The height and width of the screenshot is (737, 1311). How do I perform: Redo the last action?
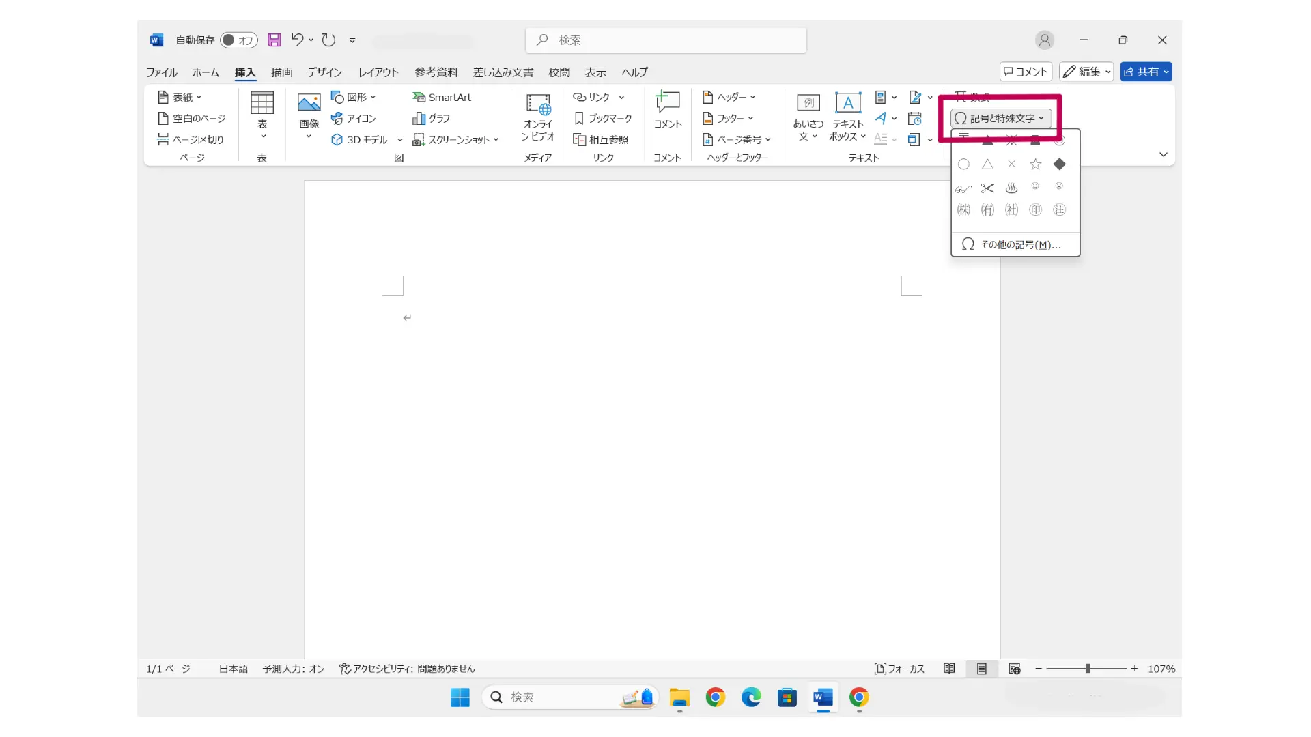point(328,40)
